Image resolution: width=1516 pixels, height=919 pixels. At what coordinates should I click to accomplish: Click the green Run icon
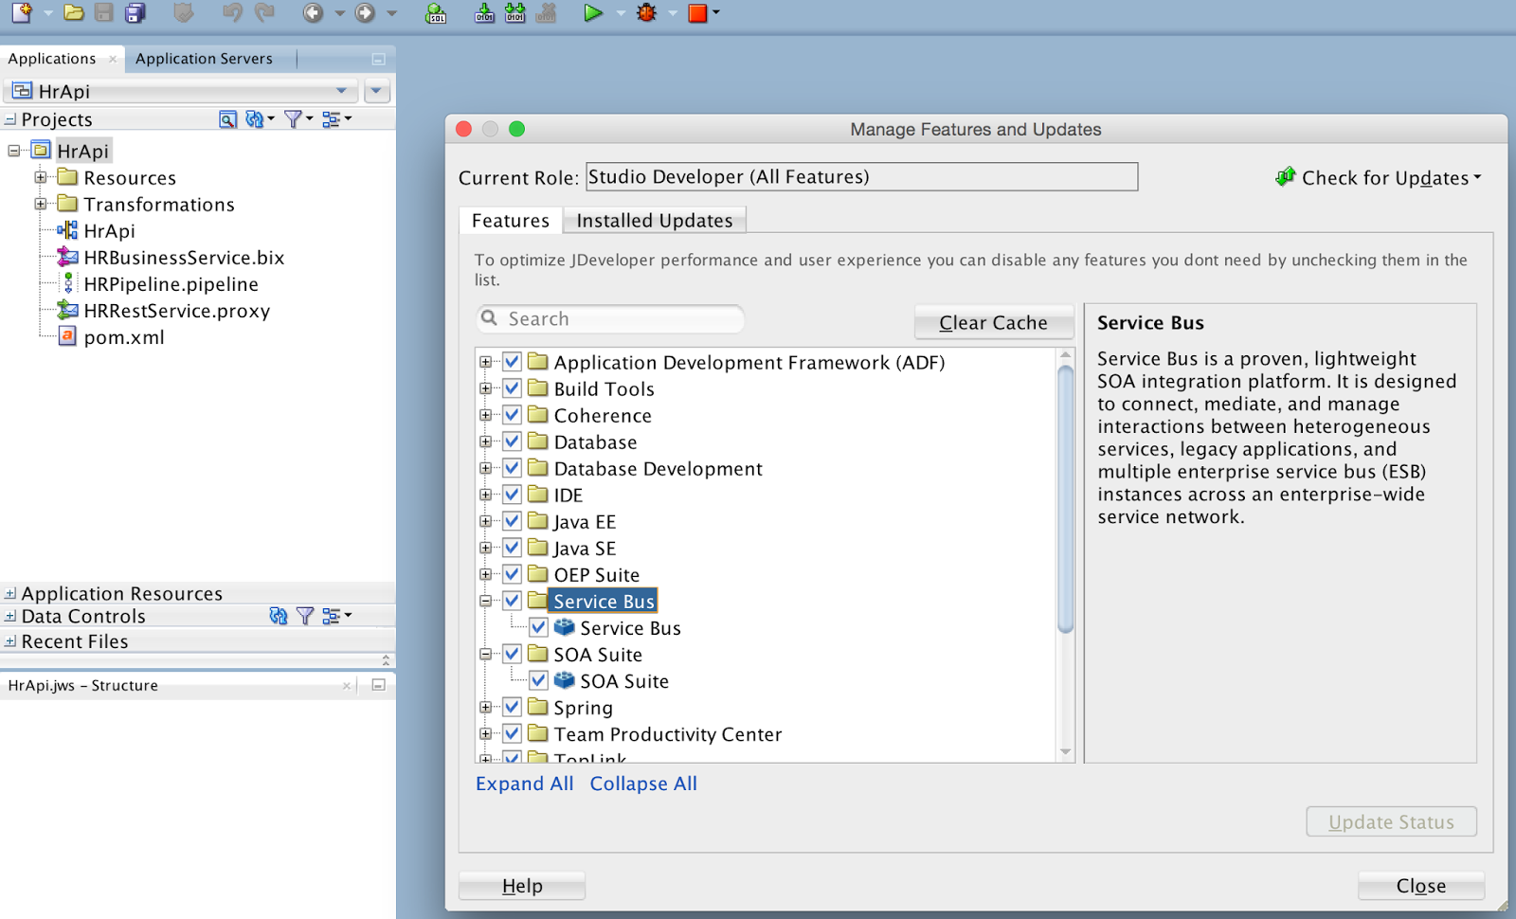click(x=593, y=12)
